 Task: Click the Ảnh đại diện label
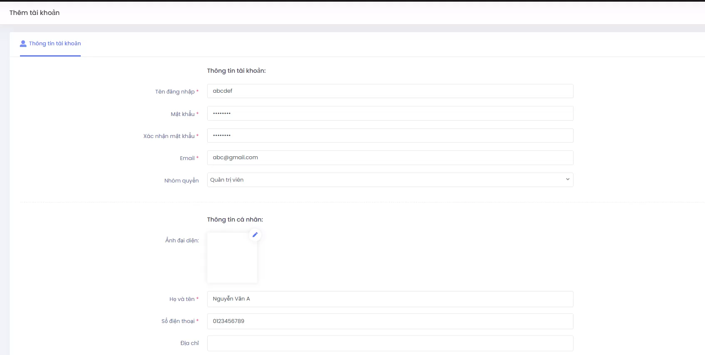click(x=182, y=241)
